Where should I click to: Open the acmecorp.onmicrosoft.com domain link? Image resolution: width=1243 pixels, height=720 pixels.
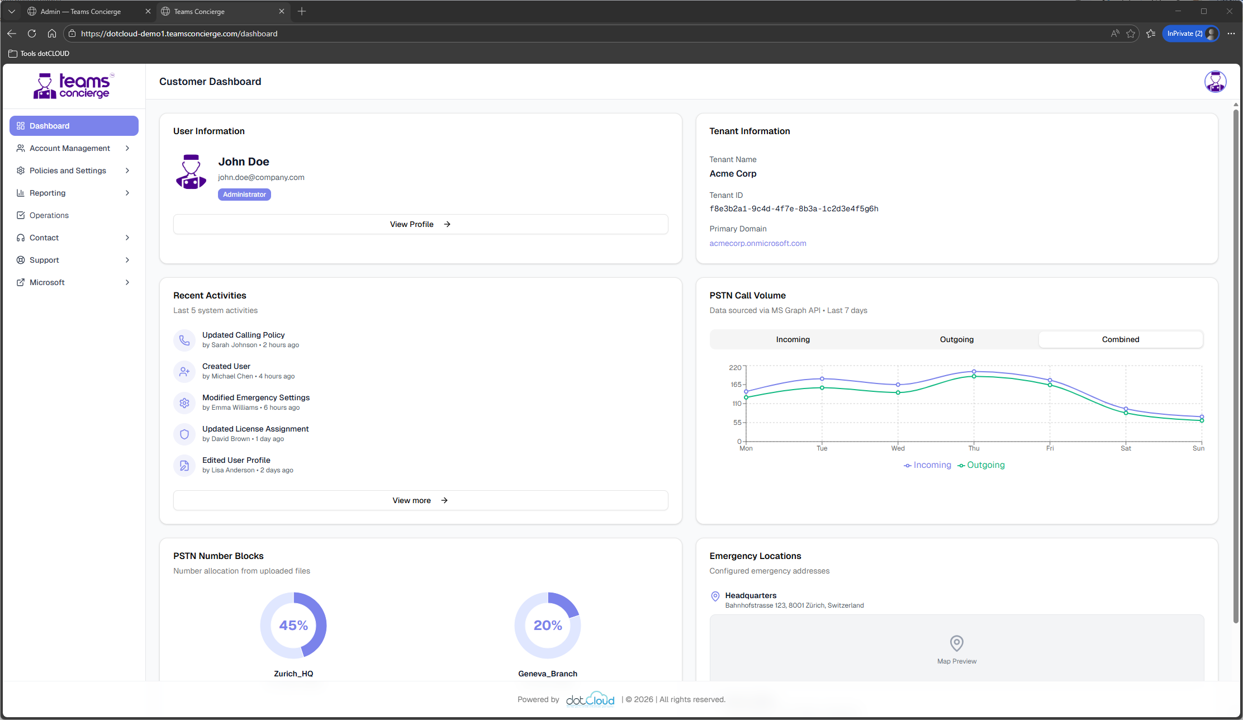click(758, 243)
